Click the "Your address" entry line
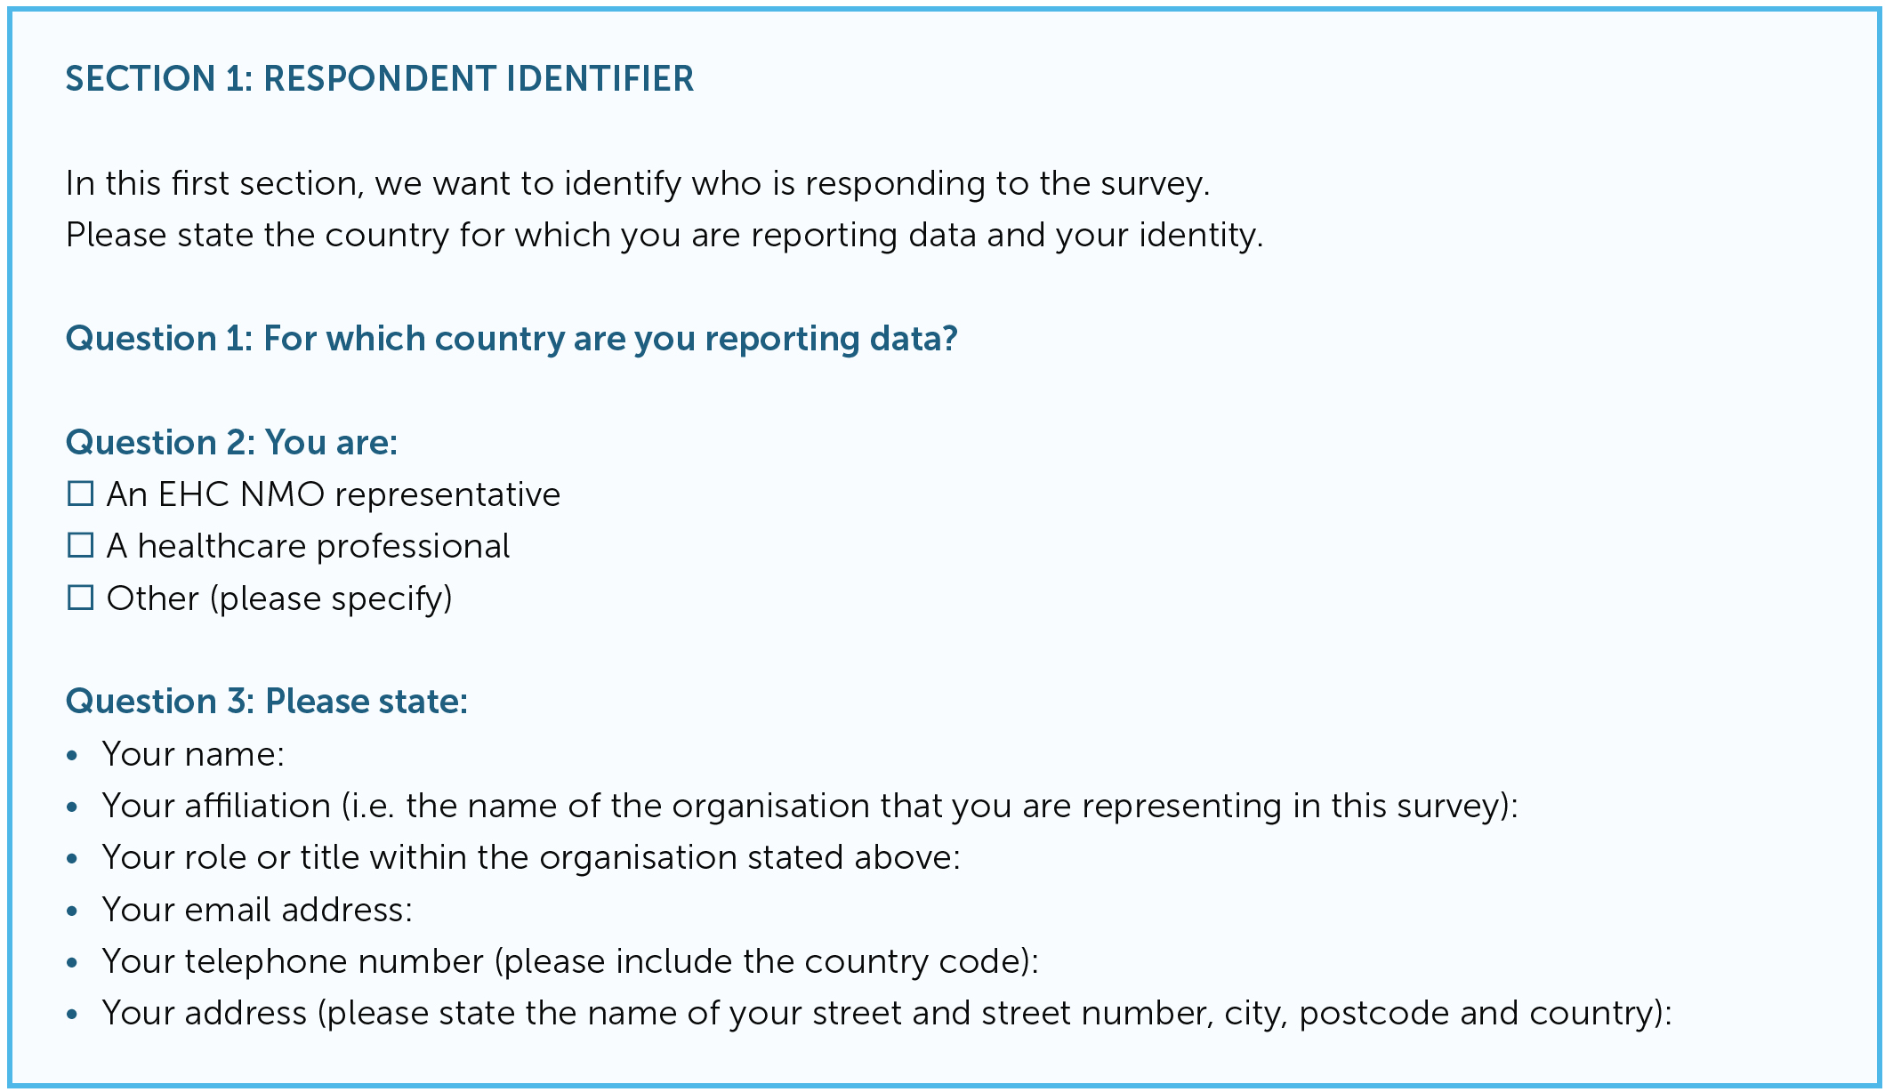1885x1092 pixels. pos(887,1013)
